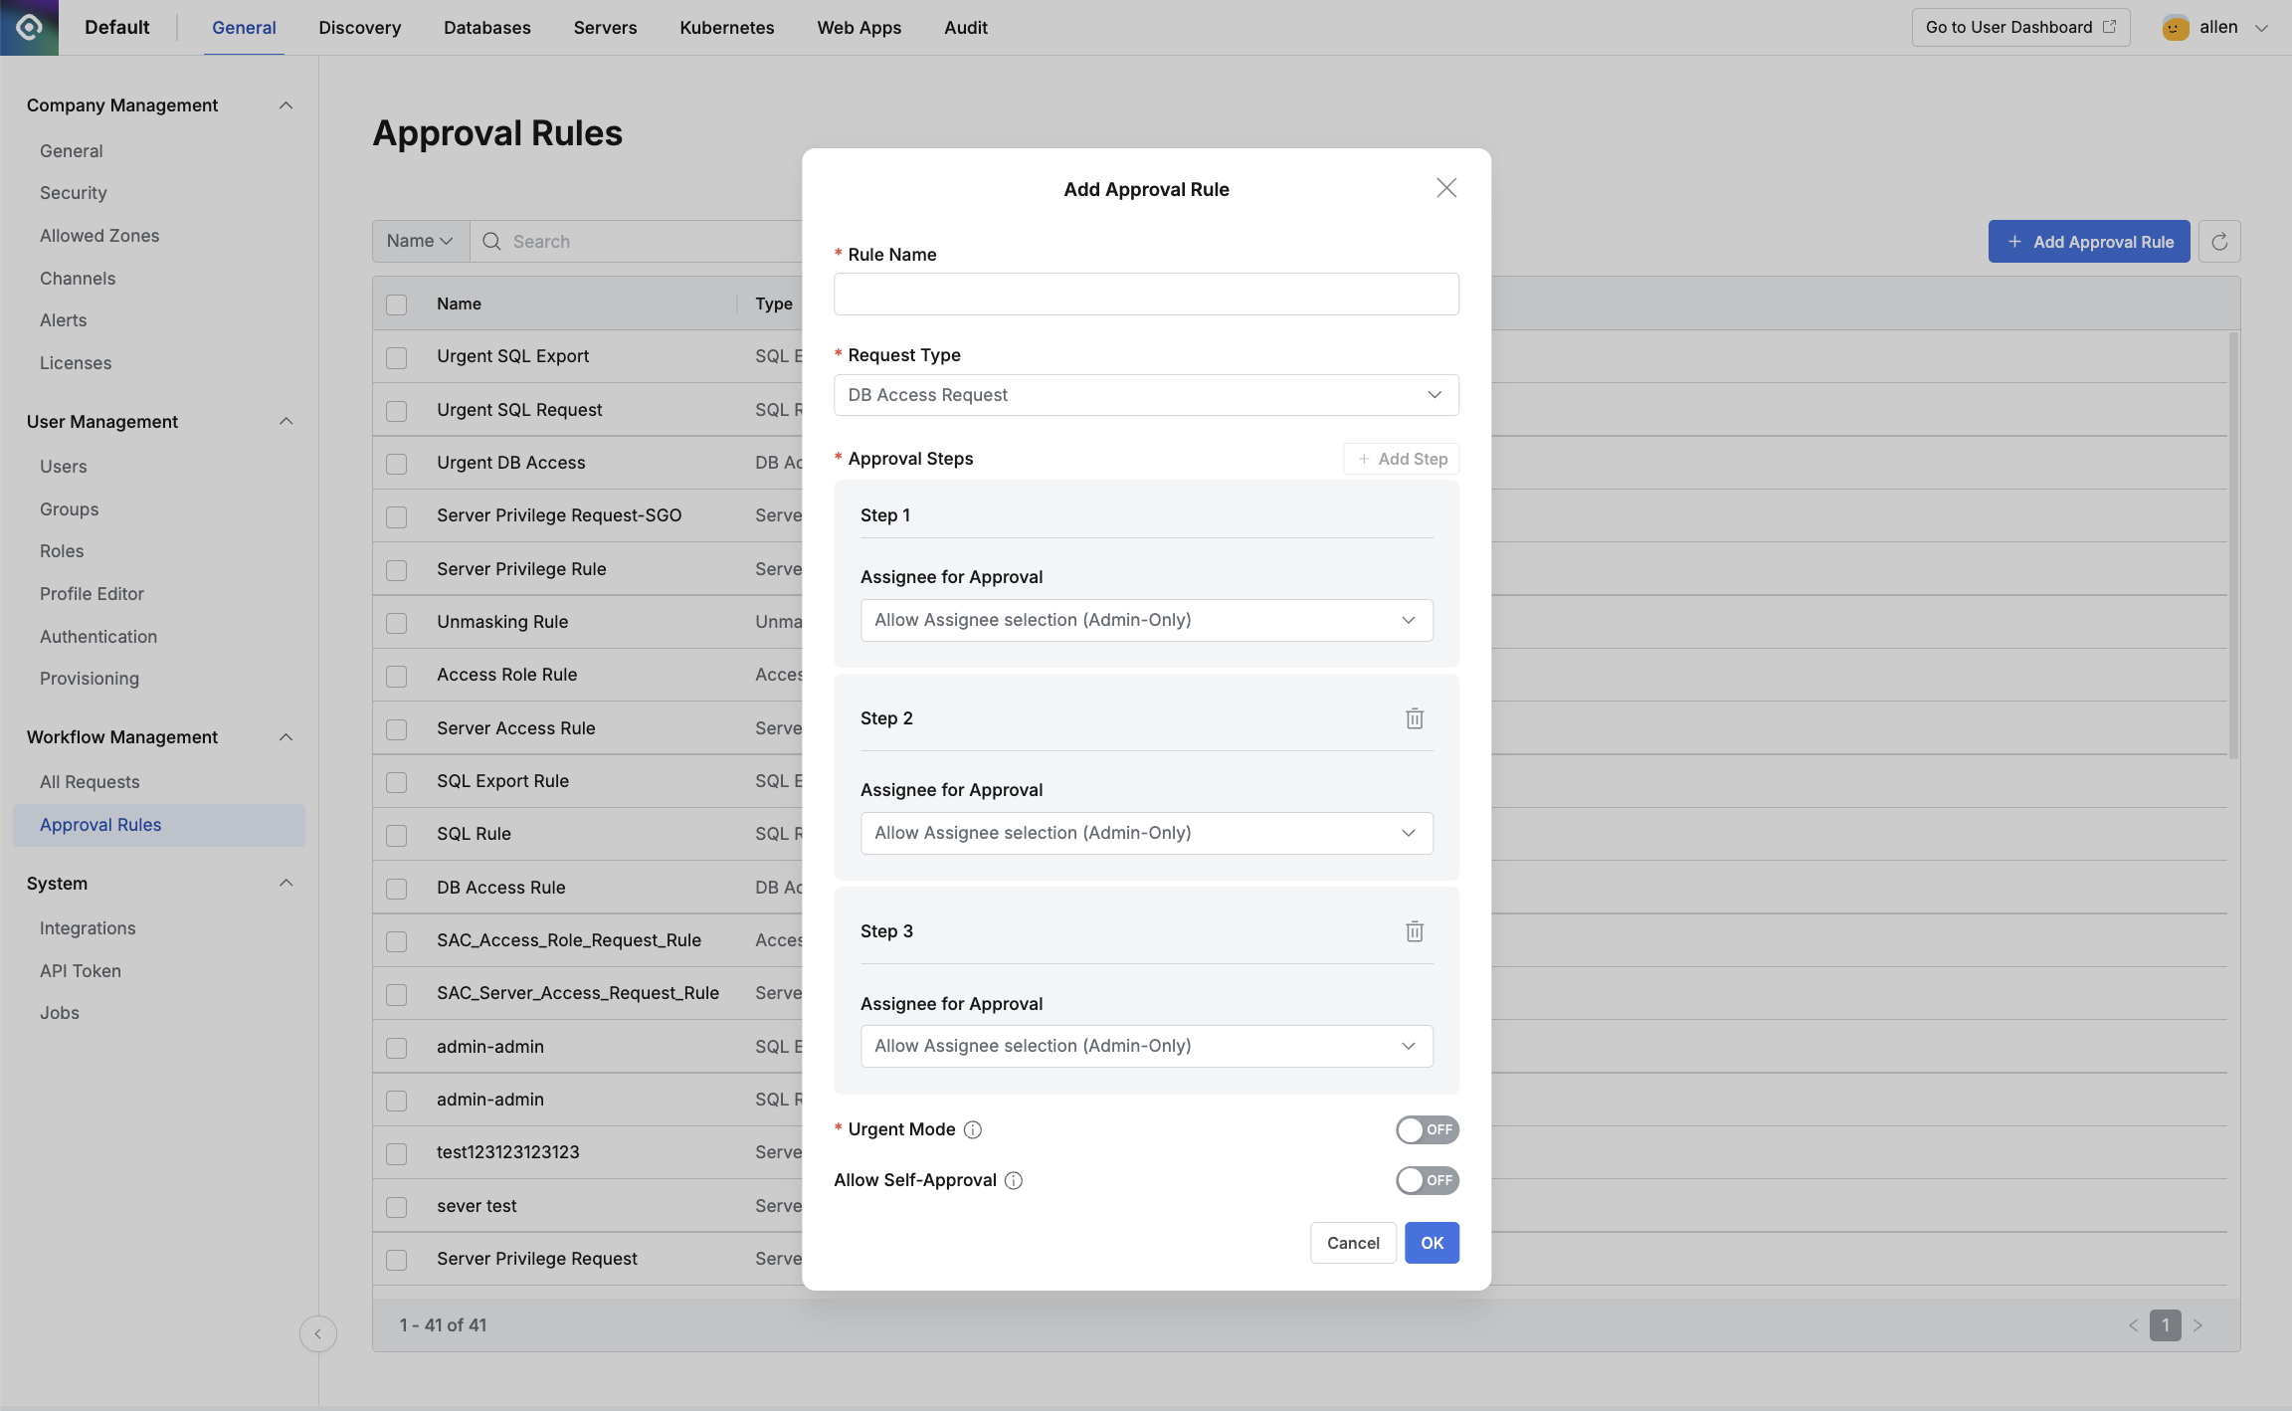Click Go to User Dashboard
Screen dimensions: 2292x1411
tap(2019, 27)
